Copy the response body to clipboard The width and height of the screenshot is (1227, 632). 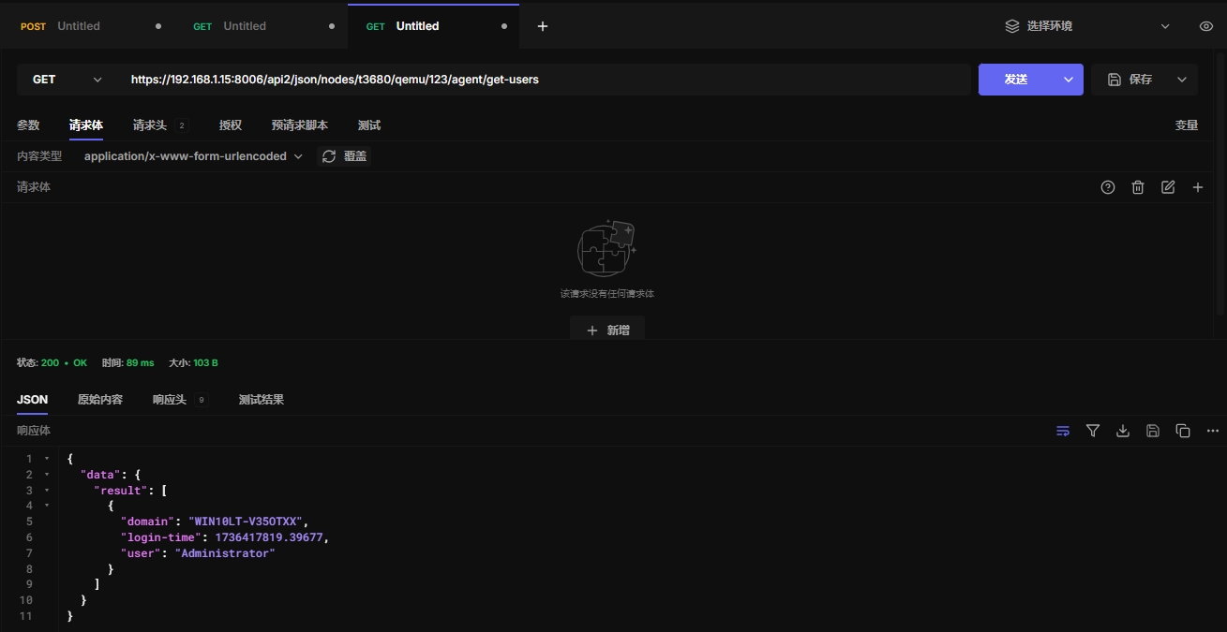pos(1183,431)
